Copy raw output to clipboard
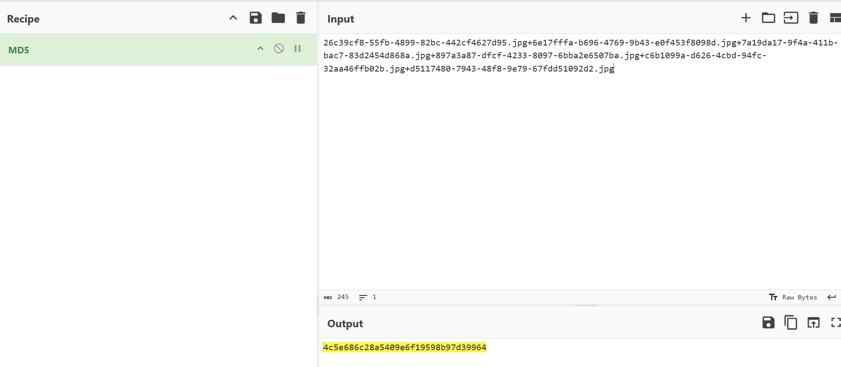841x367 pixels. [791, 323]
